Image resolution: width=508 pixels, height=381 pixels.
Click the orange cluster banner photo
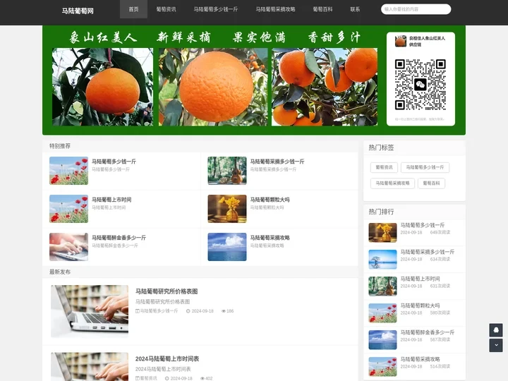coord(325,87)
